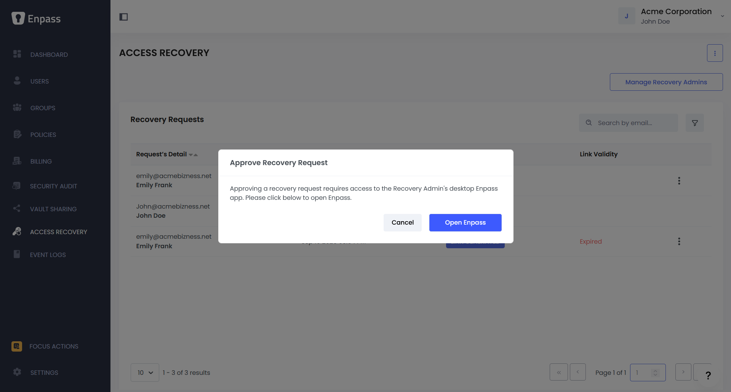731x392 pixels.
Task: Click Cancel in the approve dialog
Action: 403,222
